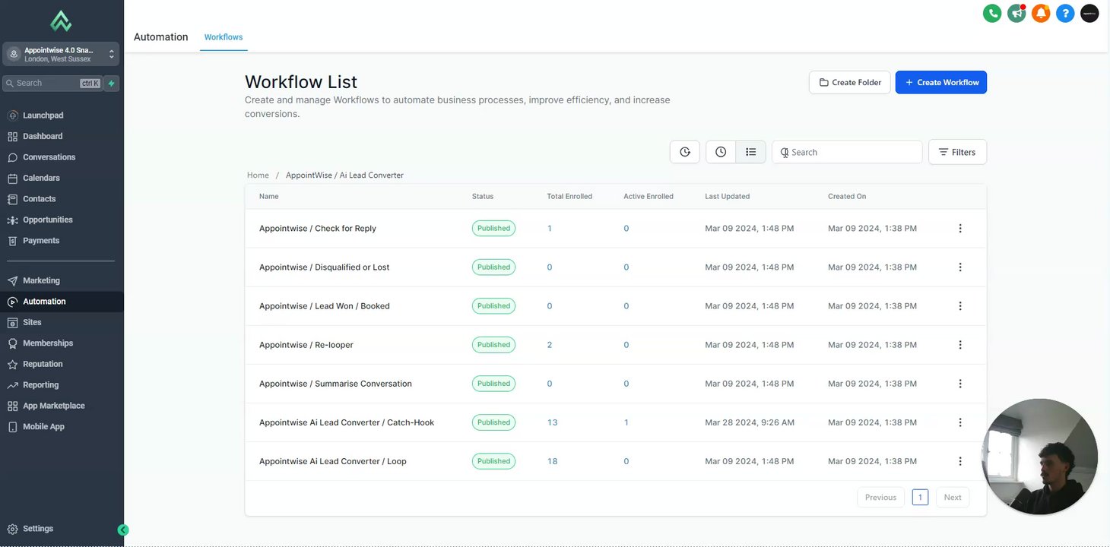Image resolution: width=1110 pixels, height=547 pixels.
Task: Toggle the refresh history view button
Action: (x=684, y=152)
